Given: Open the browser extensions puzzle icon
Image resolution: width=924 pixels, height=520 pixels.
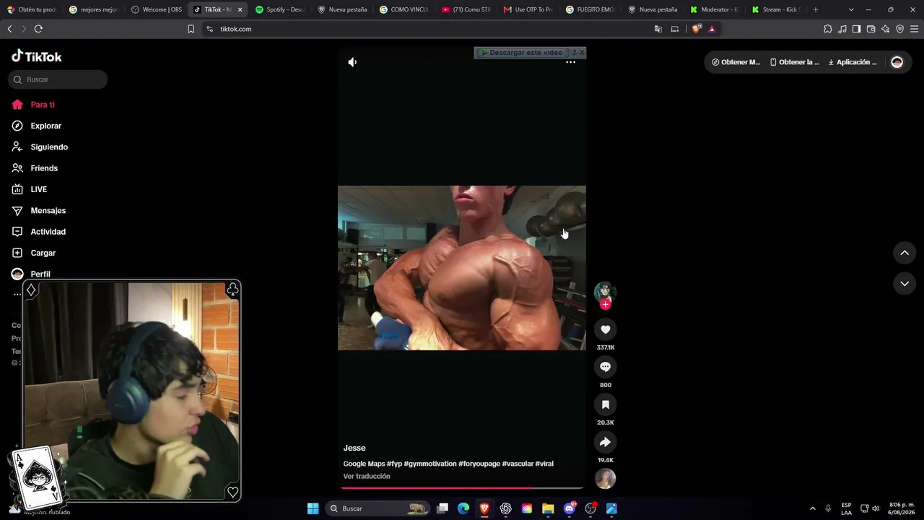Looking at the screenshot, I should coord(828,29).
